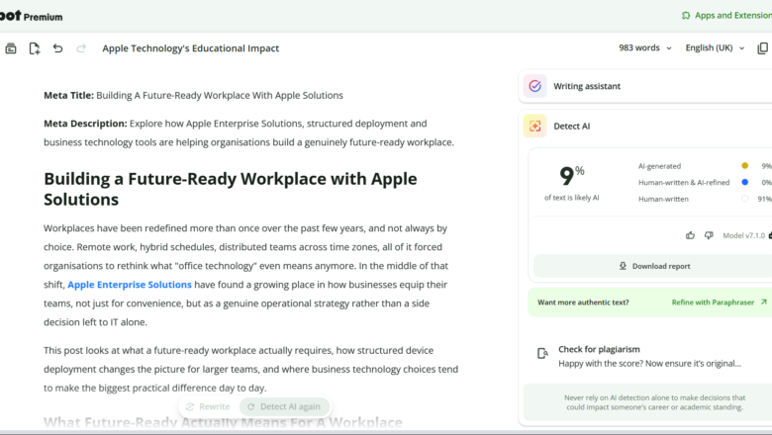Image resolution: width=772 pixels, height=435 pixels.
Task: Click the Model v7.1.0 label
Action: click(744, 235)
